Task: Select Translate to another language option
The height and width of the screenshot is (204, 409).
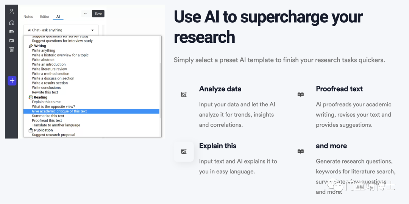Action: click(x=56, y=125)
